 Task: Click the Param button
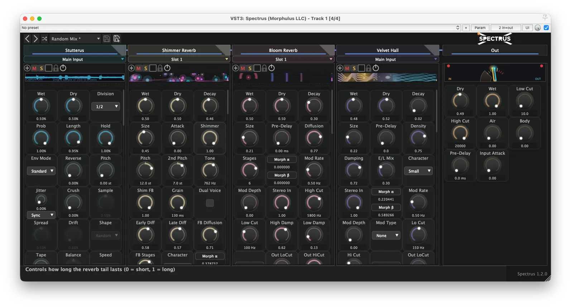pos(480,28)
